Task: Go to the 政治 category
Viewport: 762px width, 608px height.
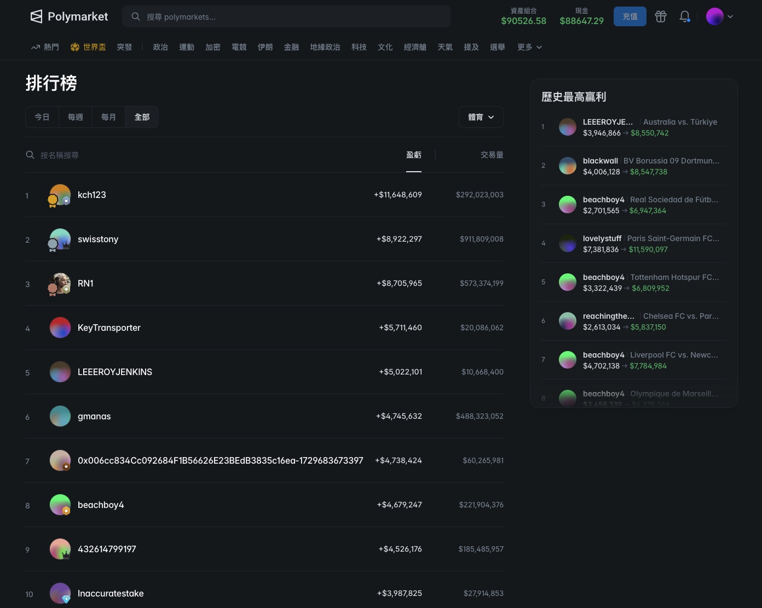Action: point(160,47)
